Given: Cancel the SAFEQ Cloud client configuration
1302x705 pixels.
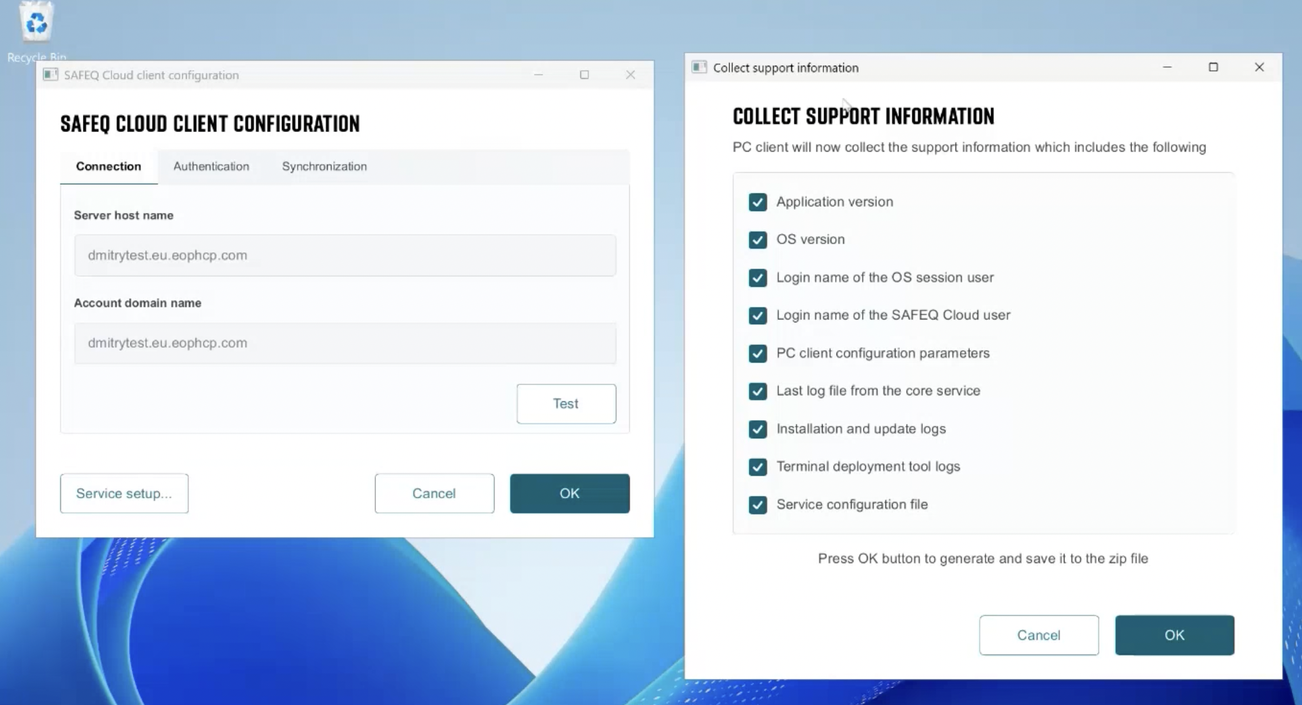Looking at the screenshot, I should (x=434, y=493).
